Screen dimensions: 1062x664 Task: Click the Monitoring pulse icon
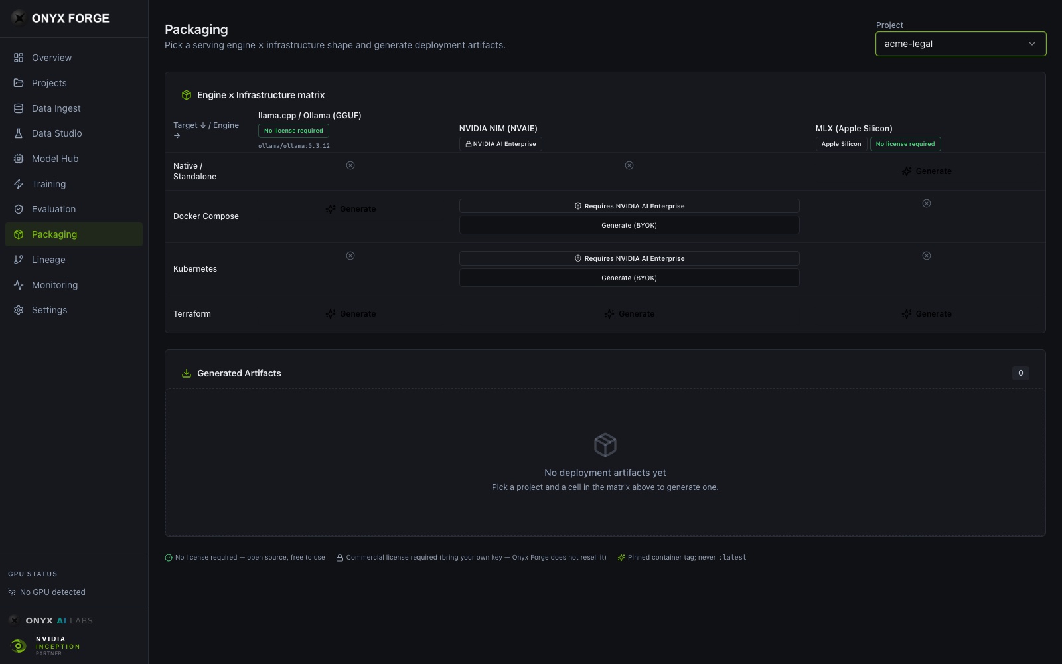tap(19, 285)
